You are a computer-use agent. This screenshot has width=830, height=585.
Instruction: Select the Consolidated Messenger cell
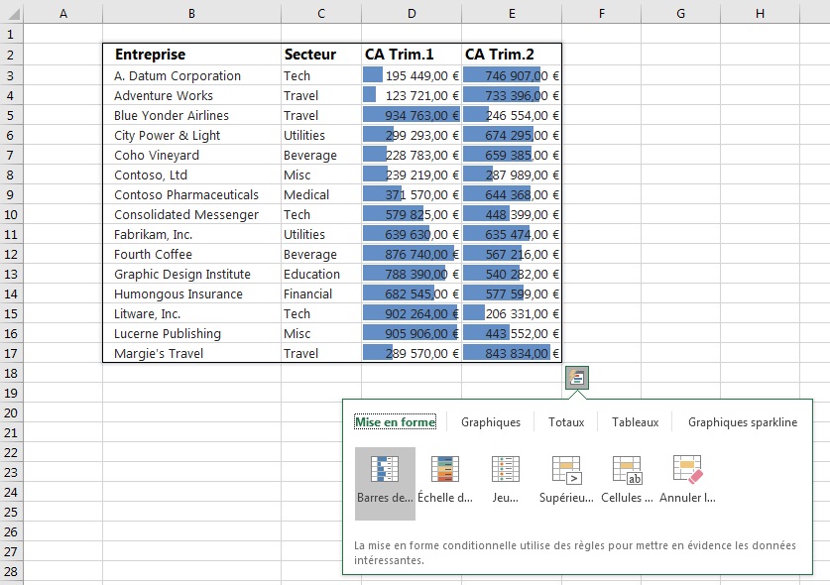(x=191, y=214)
